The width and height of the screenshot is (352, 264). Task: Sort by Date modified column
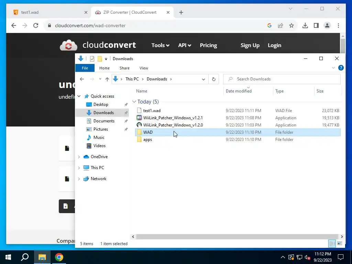[x=249, y=91]
